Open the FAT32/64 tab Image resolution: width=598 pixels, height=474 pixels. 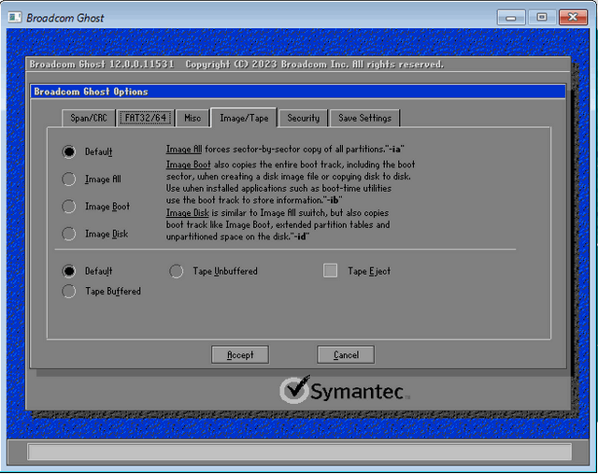point(146,118)
